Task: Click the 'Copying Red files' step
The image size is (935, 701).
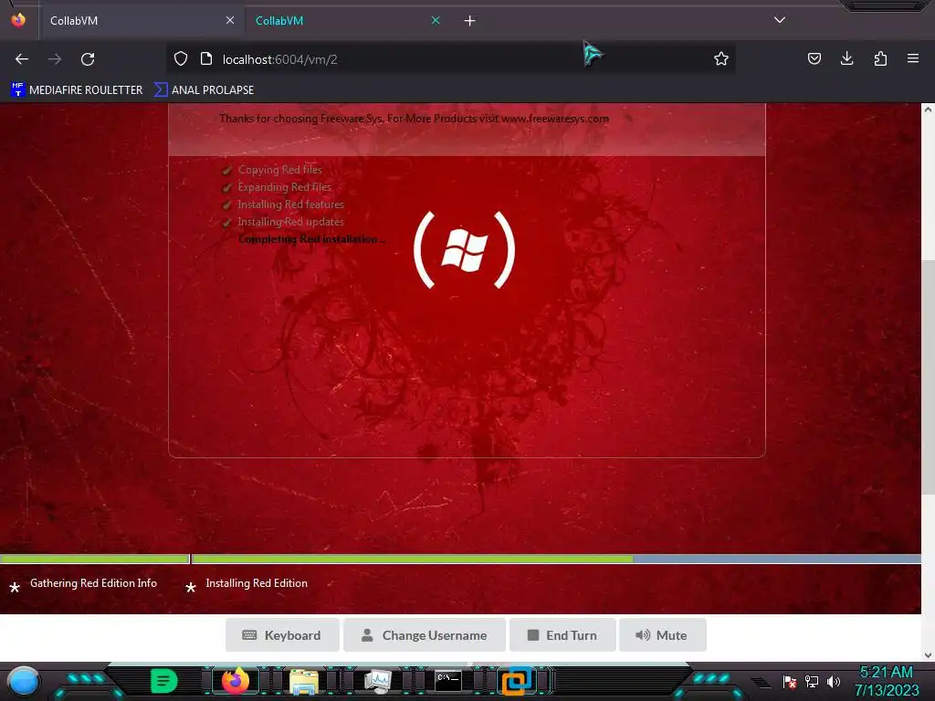Action: [x=279, y=170]
